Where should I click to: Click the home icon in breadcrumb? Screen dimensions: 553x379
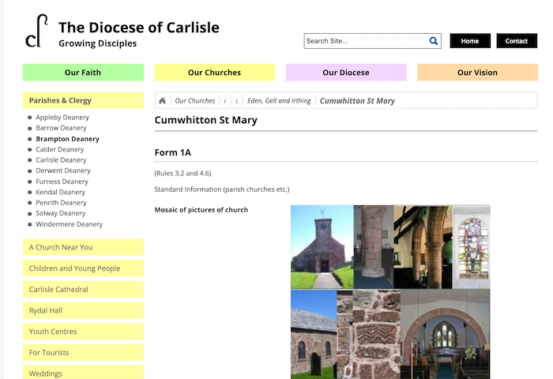pyautogui.click(x=163, y=101)
